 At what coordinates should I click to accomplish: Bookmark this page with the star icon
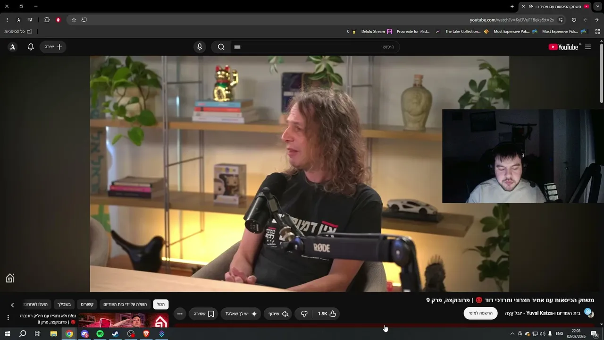pyautogui.click(x=74, y=20)
